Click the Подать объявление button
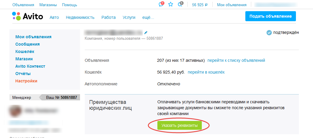This screenshot has height=138, width=313. click(x=270, y=16)
